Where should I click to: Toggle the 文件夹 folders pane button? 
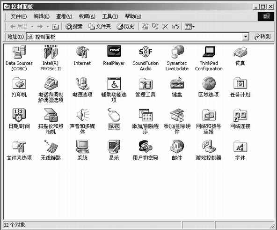pyautogui.click(x=100, y=27)
